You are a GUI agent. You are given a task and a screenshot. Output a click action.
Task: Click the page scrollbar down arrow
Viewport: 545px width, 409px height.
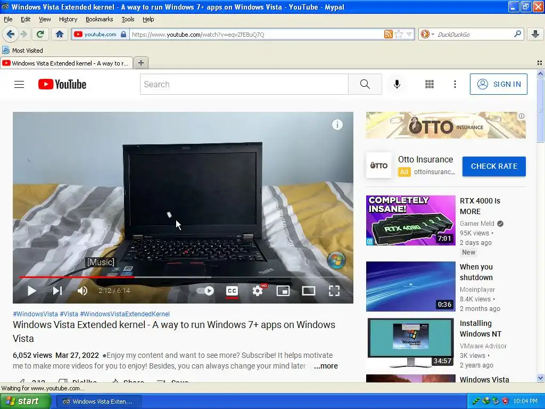(540, 378)
